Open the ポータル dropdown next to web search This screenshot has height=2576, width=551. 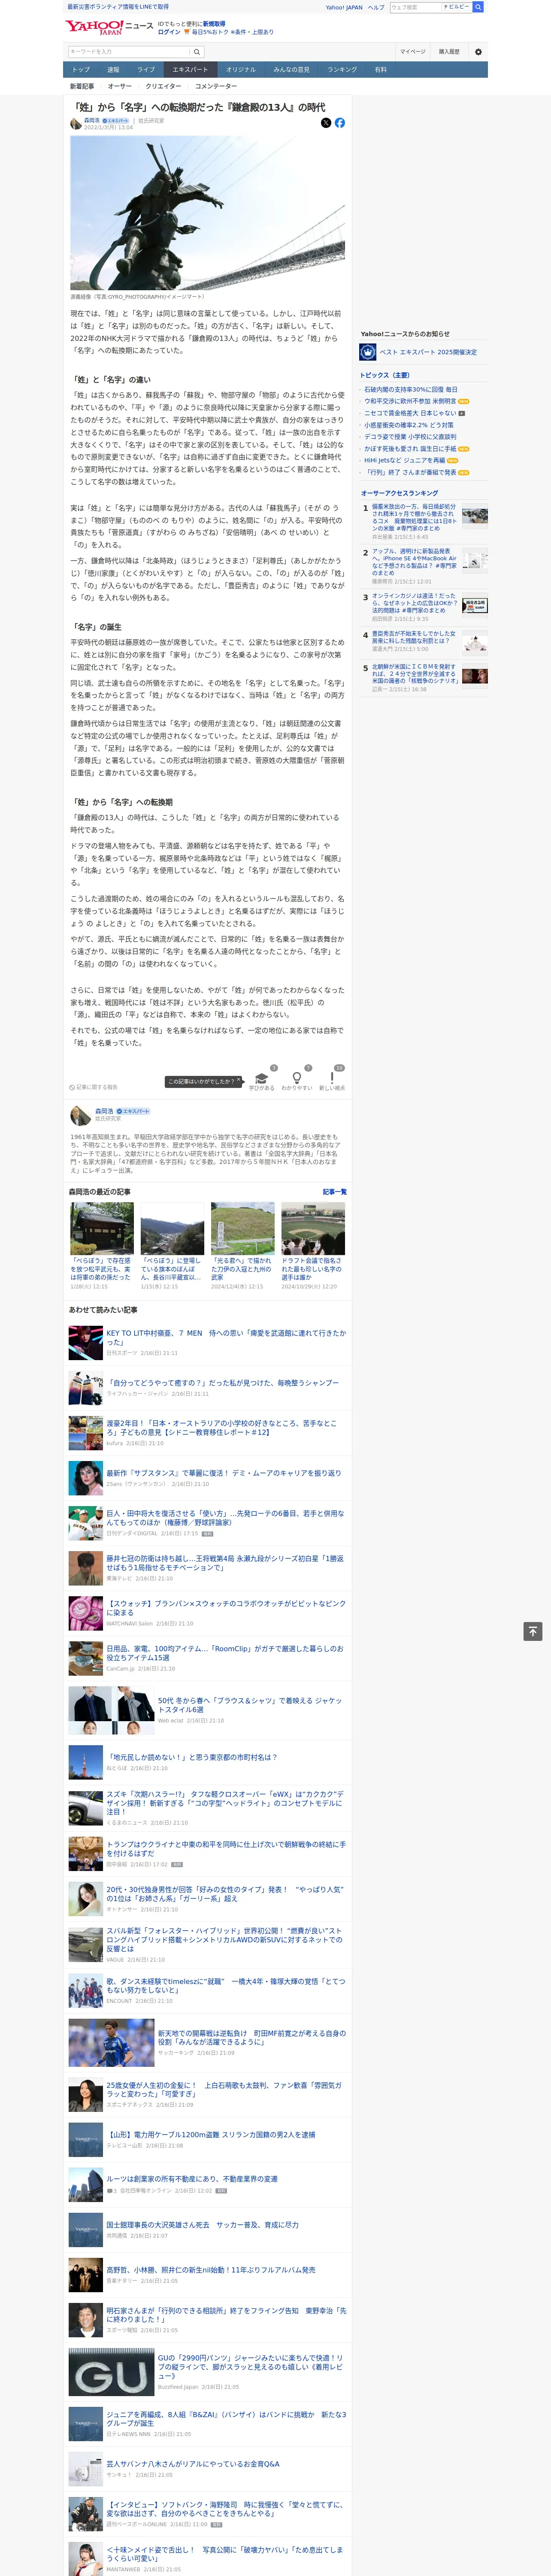click(x=457, y=7)
